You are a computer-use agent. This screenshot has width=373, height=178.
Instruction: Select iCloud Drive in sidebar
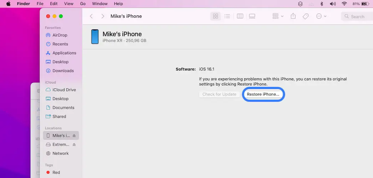(64, 90)
